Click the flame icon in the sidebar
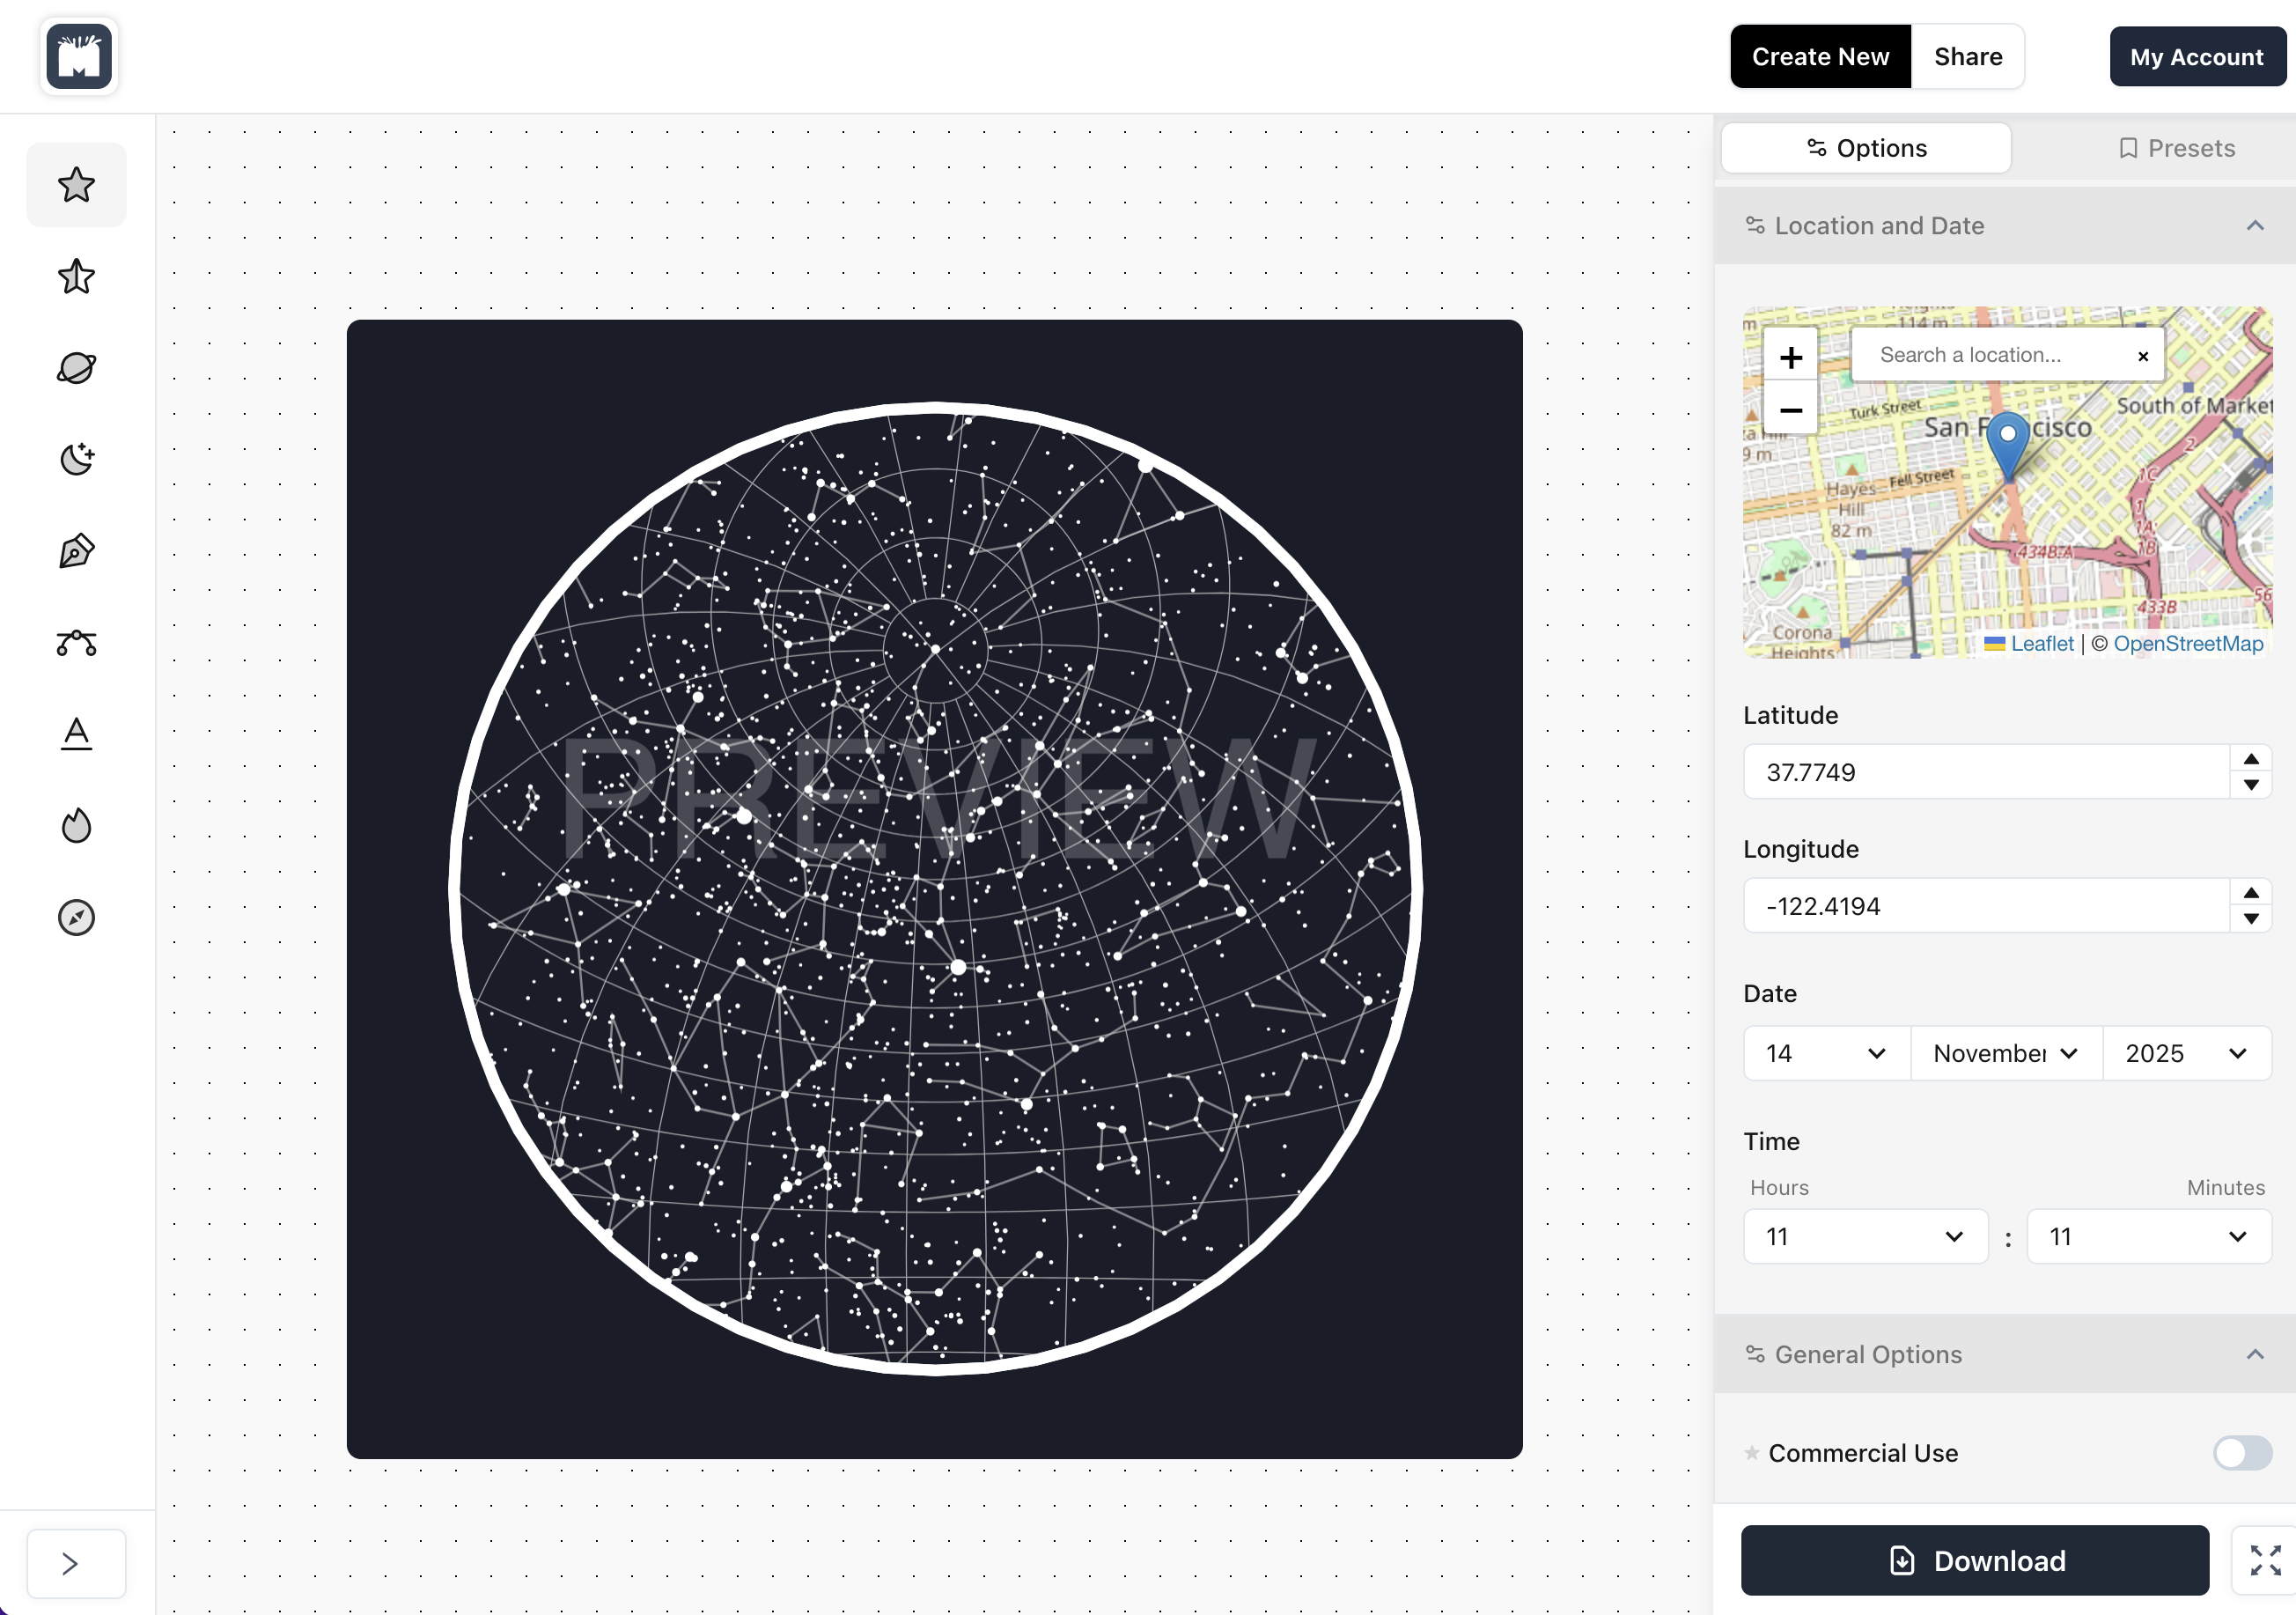 pyautogui.click(x=76, y=826)
